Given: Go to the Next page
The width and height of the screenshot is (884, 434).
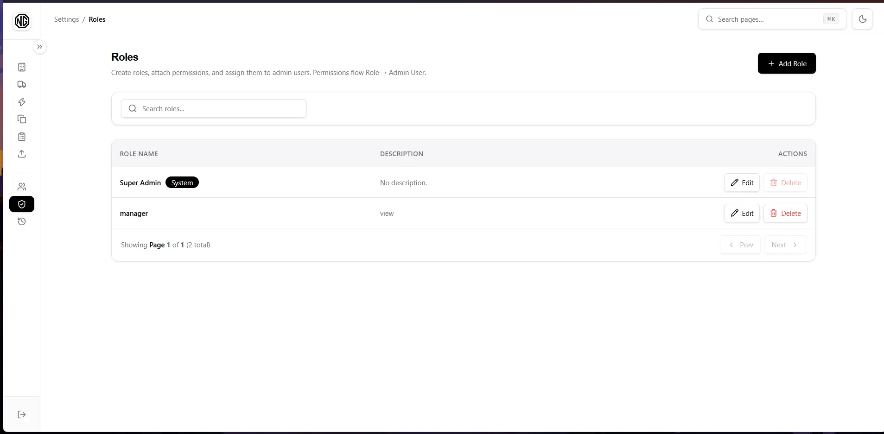Looking at the screenshot, I should [x=785, y=245].
